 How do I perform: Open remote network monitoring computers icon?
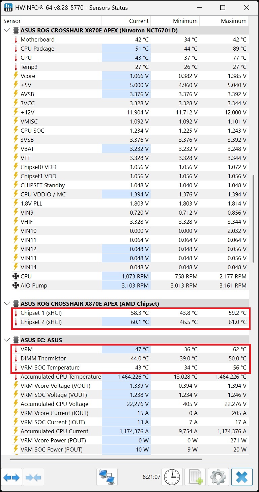(107, 477)
